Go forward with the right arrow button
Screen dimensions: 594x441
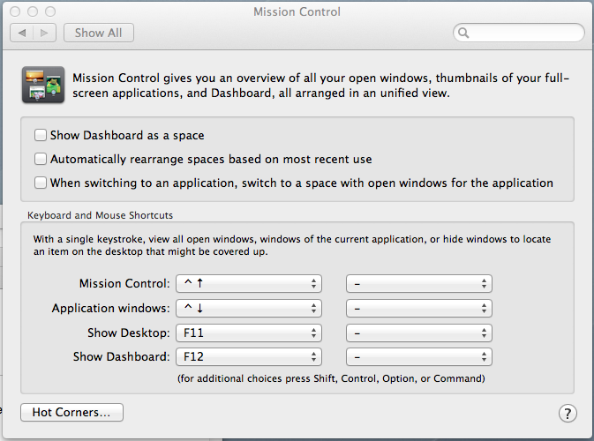45,33
